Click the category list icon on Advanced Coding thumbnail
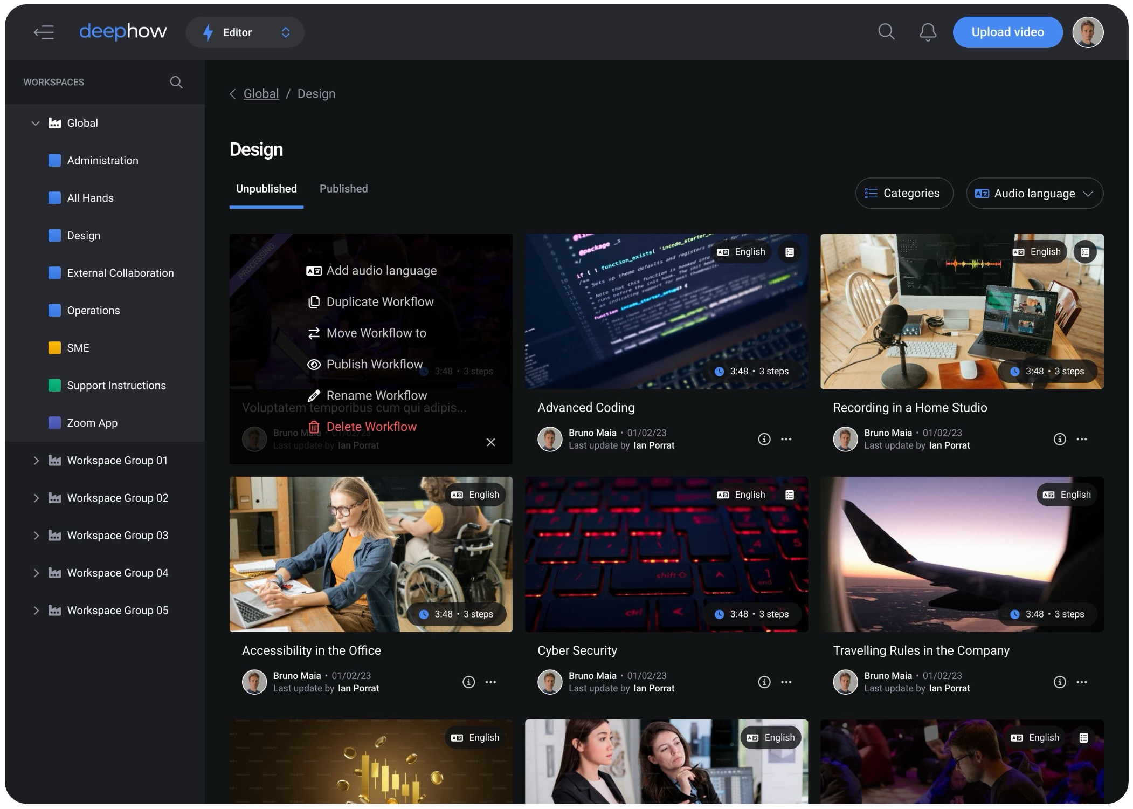Screen dimensions: 1133x809 [x=790, y=252]
